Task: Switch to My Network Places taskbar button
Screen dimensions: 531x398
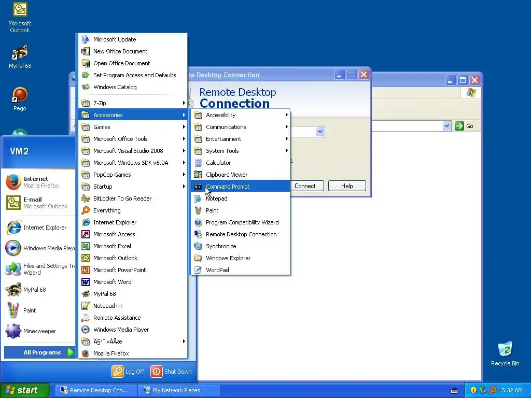Action: click(x=180, y=390)
